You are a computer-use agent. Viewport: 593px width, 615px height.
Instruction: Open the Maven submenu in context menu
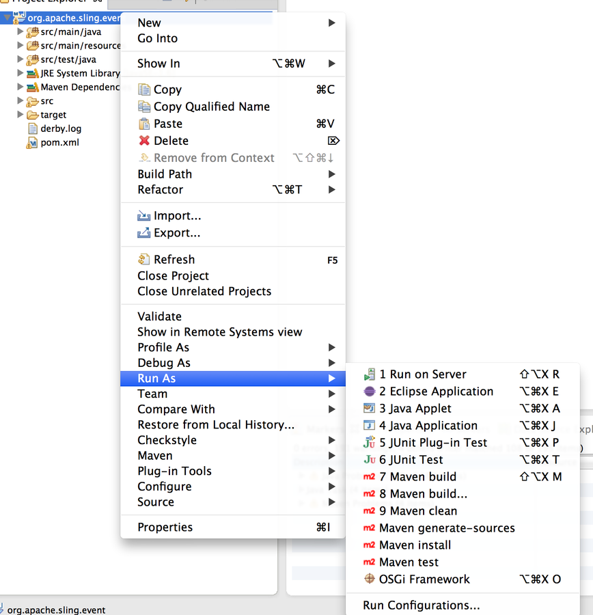pyautogui.click(x=233, y=455)
